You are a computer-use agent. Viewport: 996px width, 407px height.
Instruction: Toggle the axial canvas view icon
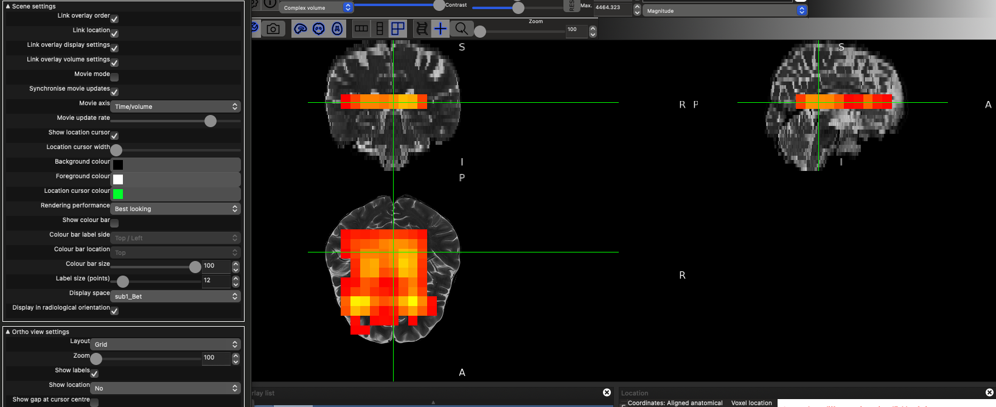coord(338,29)
